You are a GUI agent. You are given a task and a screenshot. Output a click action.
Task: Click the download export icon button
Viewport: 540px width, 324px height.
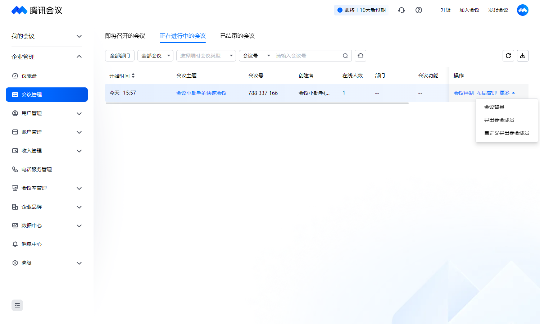click(523, 56)
